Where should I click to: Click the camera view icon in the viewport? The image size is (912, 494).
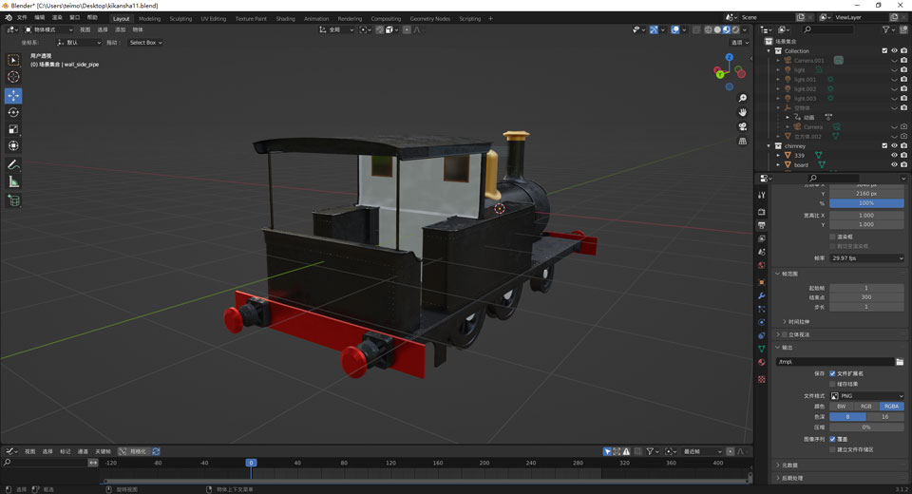(743, 126)
